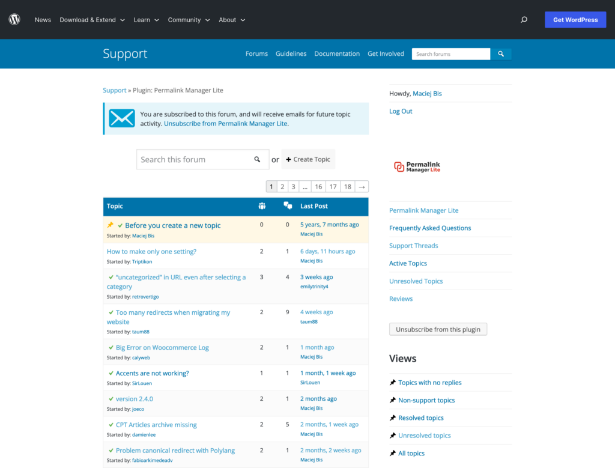Click the magnifier in Search this forum box
The image size is (615, 468).
pos(257,159)
